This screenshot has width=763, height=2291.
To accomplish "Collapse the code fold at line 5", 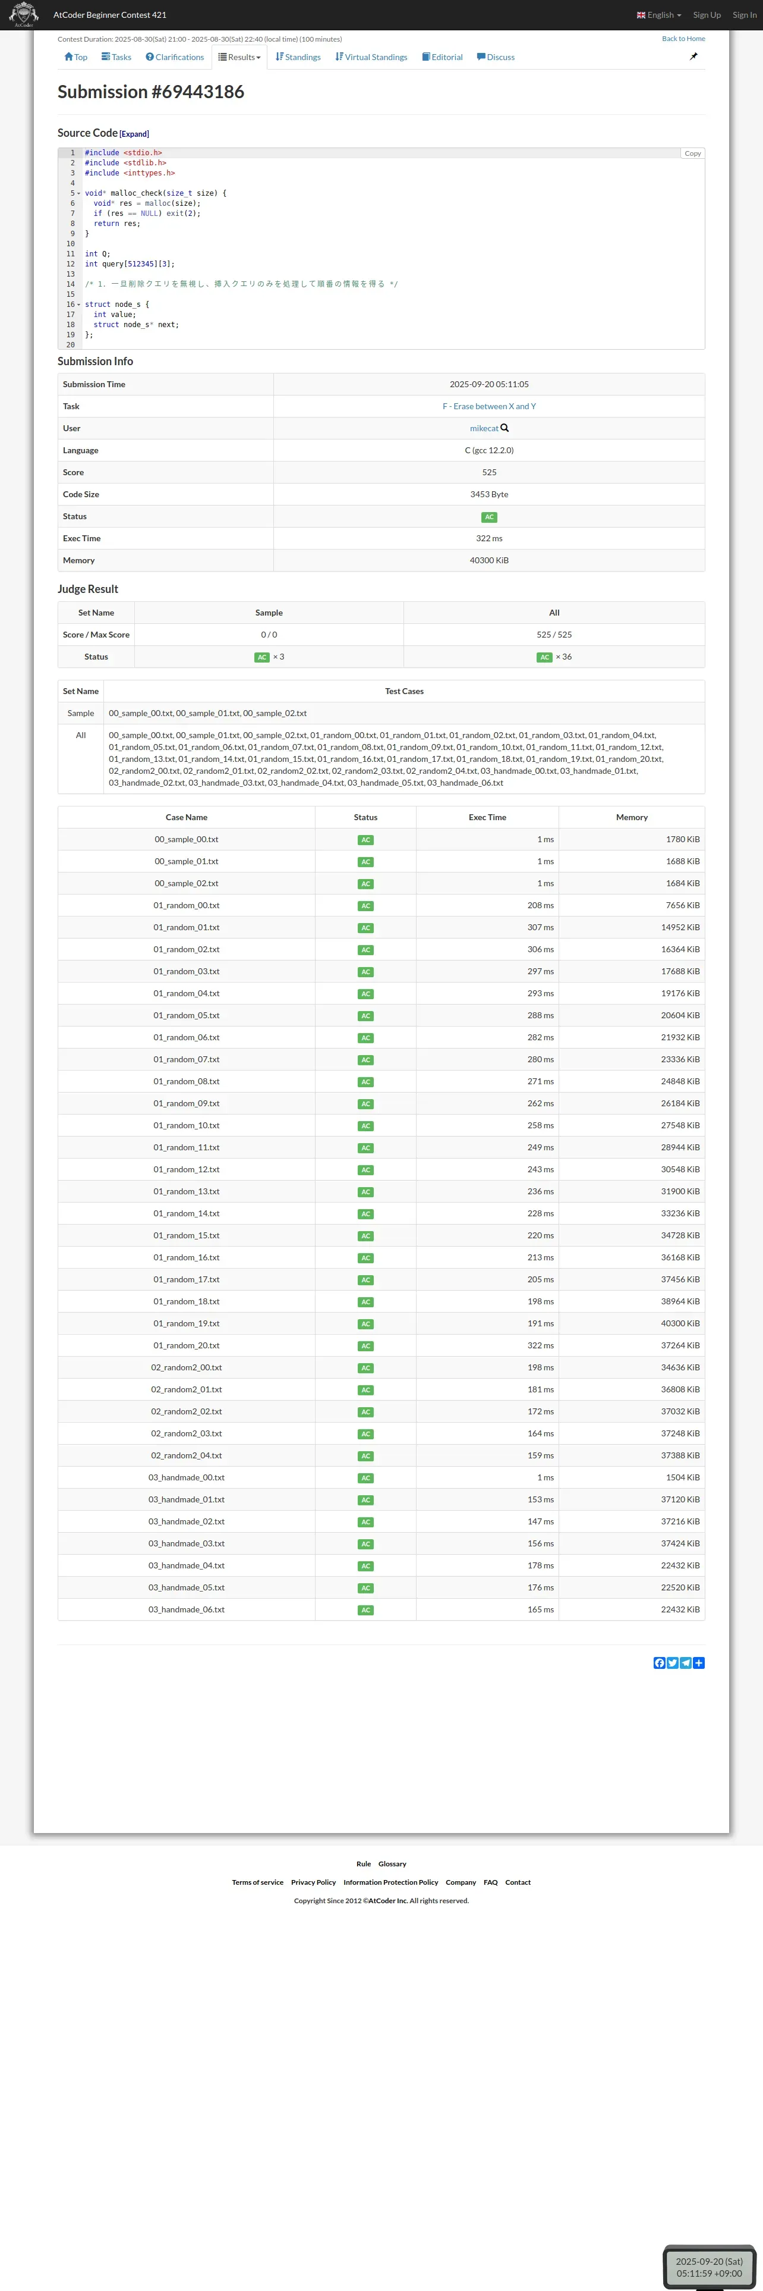I will pyautogui.click(x=78, y=194).
